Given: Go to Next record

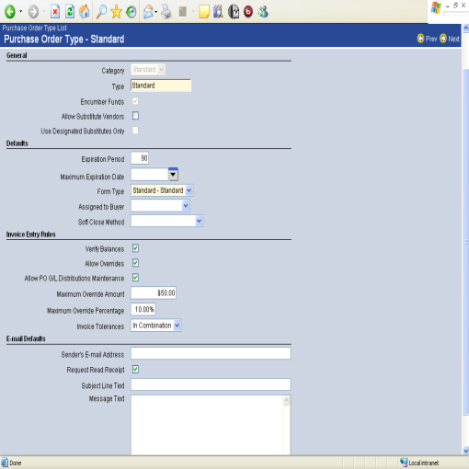Looking at the screenshot, I should pyautogui.click(x=450, y=39).
